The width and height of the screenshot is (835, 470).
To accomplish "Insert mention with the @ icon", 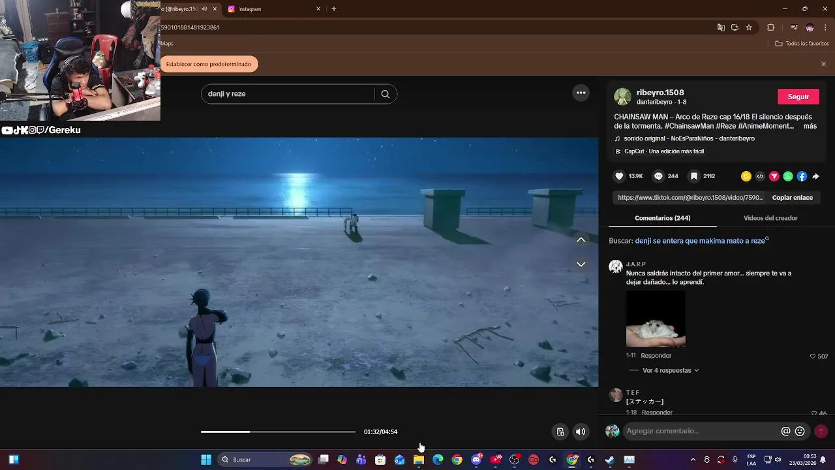I will [785, 431].
